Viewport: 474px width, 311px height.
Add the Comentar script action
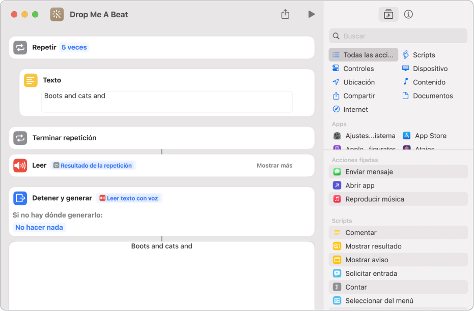click(x=398, y=233)
